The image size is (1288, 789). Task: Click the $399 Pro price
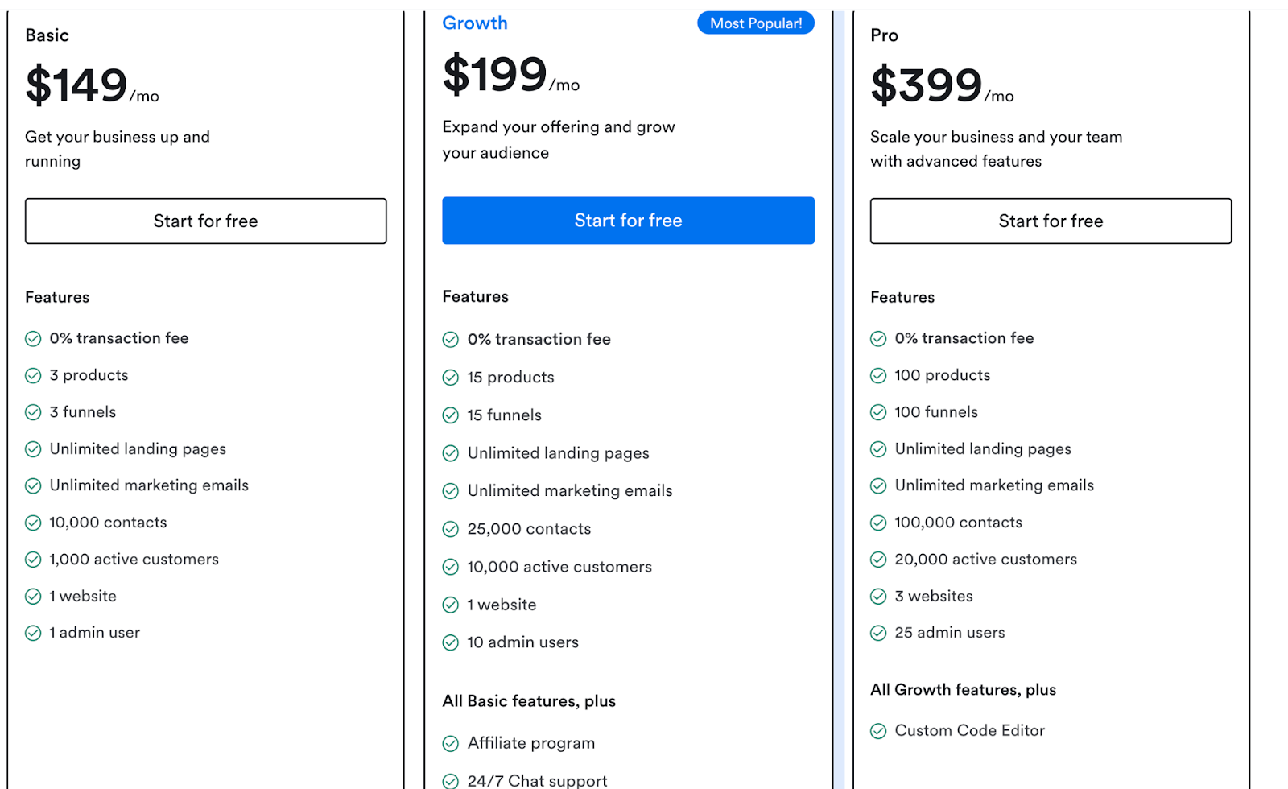click(x=927, y=85)
